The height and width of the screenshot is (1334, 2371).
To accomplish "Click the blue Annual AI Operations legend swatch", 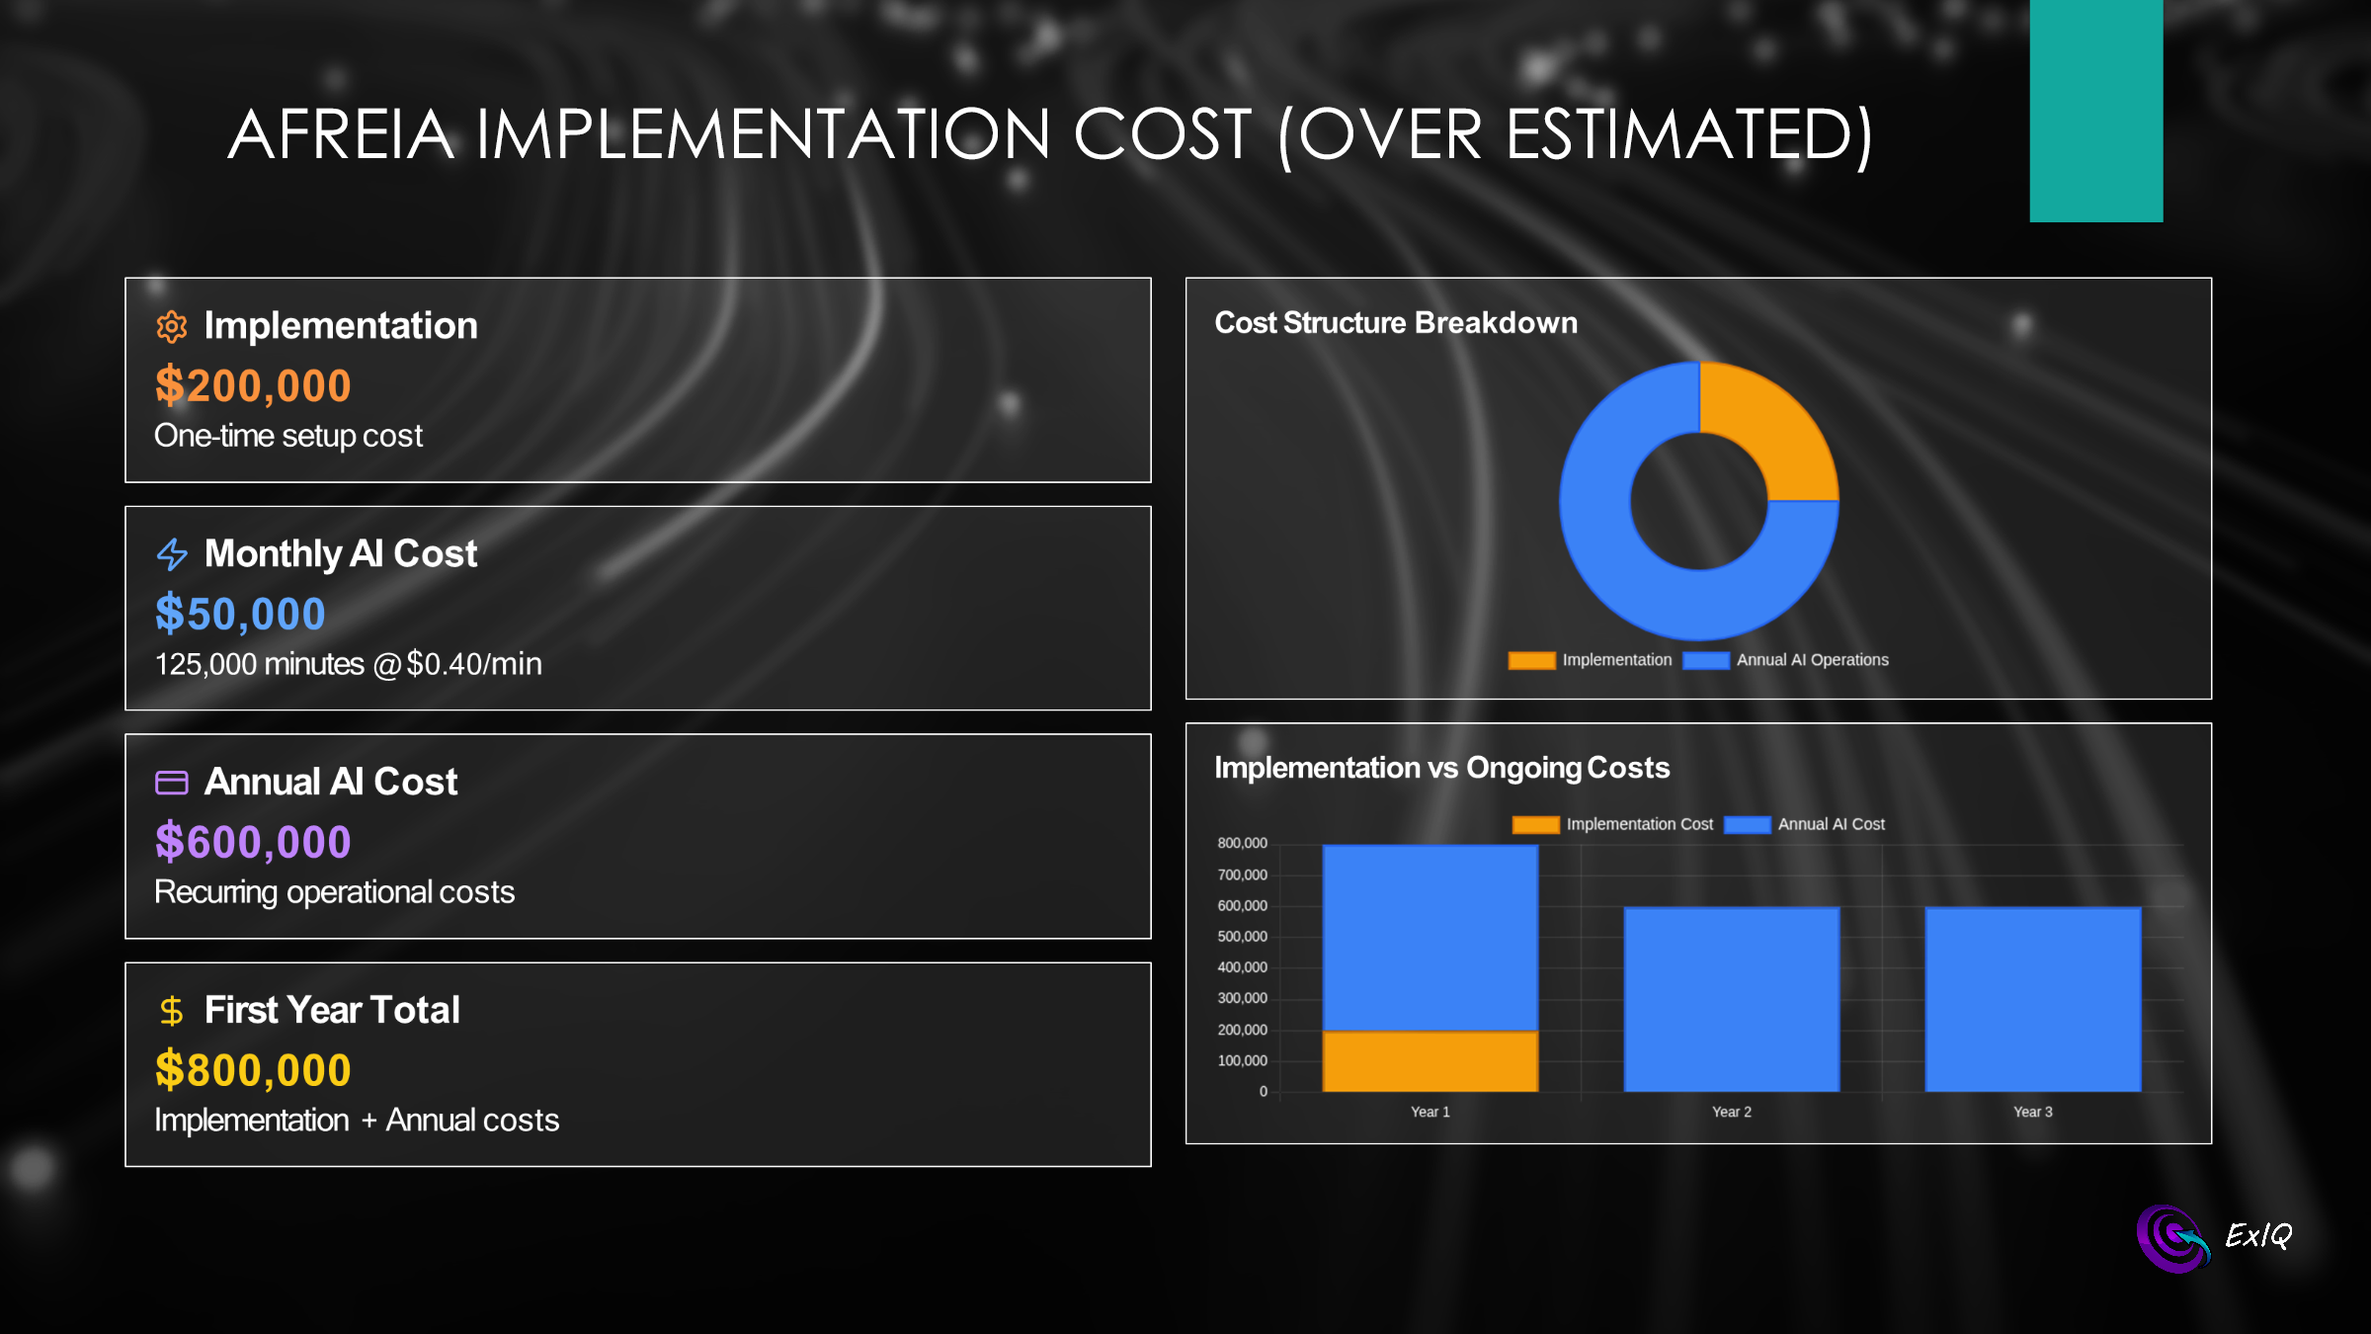I will [1706, 660].
